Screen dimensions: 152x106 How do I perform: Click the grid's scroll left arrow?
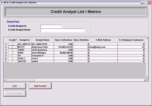pyautogui.click(x=4, y=80)
